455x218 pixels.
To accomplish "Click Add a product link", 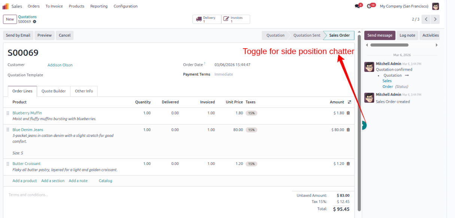I will click(25, 181).
